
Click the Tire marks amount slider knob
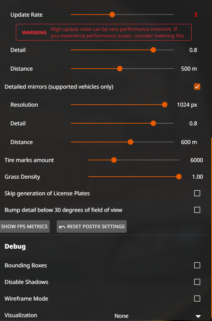click(x=114, y=160)
